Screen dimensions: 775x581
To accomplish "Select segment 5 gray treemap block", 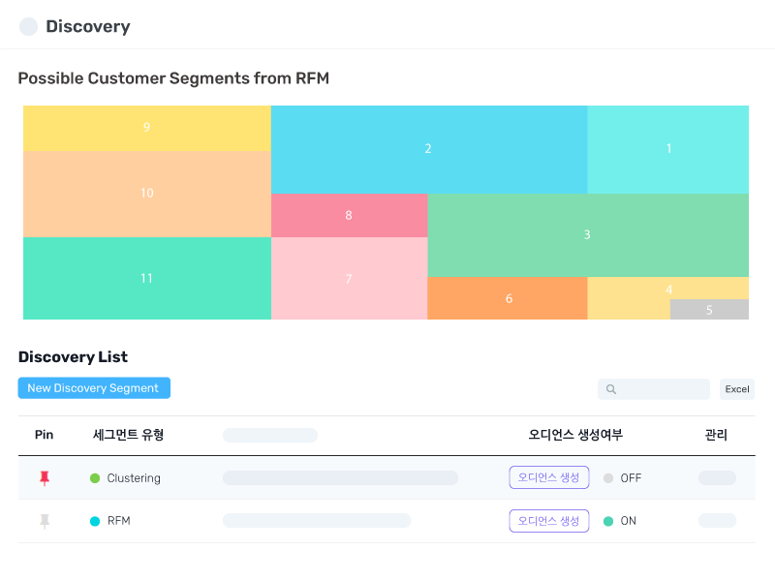I will point(709,310).
